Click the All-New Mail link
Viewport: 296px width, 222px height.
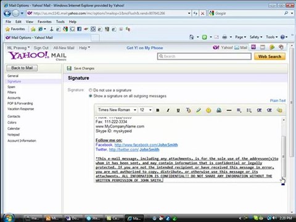click(64, 48)
